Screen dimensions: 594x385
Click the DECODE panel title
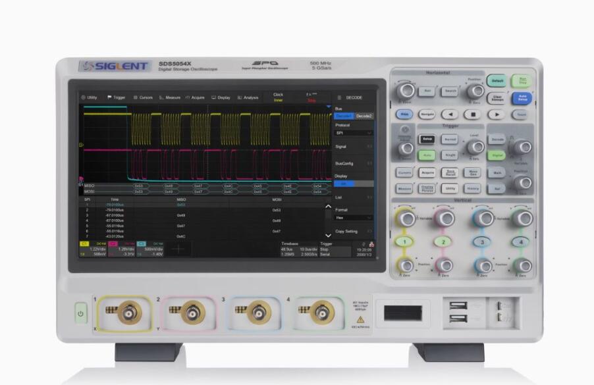coord(354,97)
